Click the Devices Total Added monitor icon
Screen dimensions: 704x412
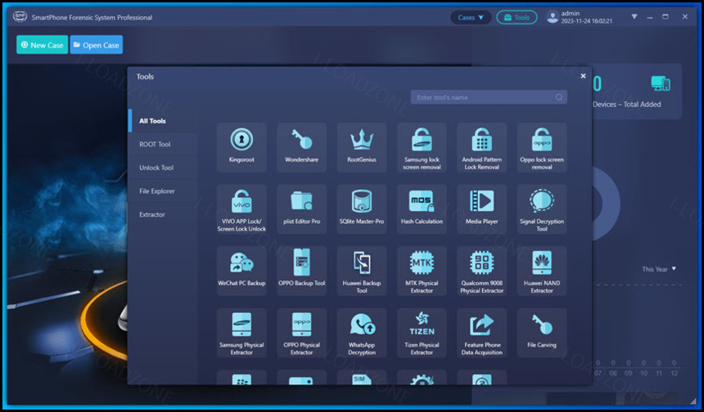660,83
